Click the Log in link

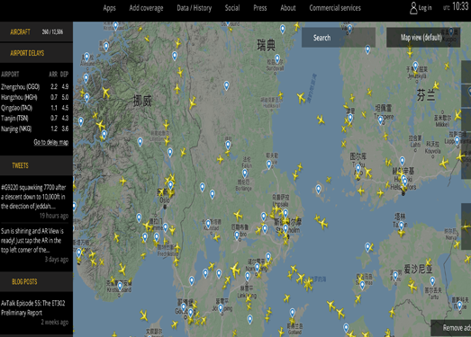click(425, 8)
